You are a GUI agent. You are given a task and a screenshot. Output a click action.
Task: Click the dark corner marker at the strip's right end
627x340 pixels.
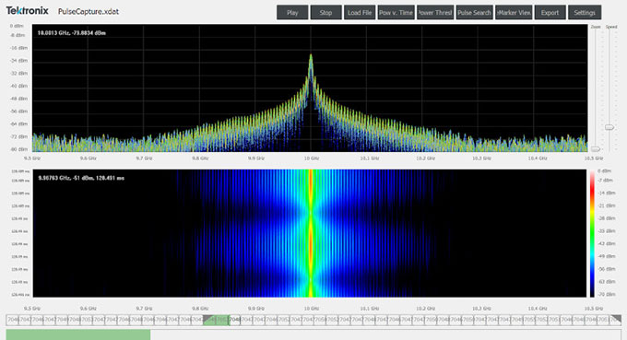(x=616, y=319)
